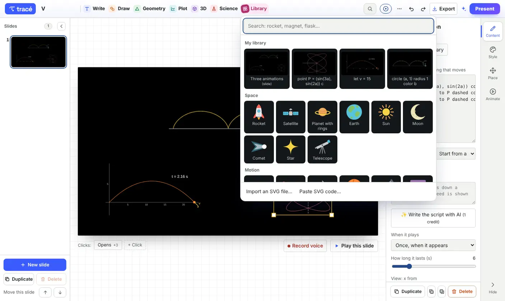505x301 pixels.
Task: Open the Write tools menu
Action: 94,9
